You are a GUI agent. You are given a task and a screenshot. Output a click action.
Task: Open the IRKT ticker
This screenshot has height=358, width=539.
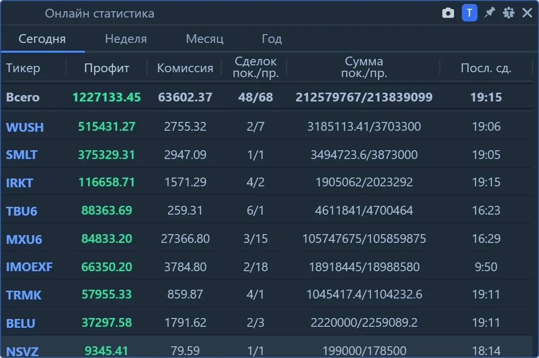coord(19,183)
